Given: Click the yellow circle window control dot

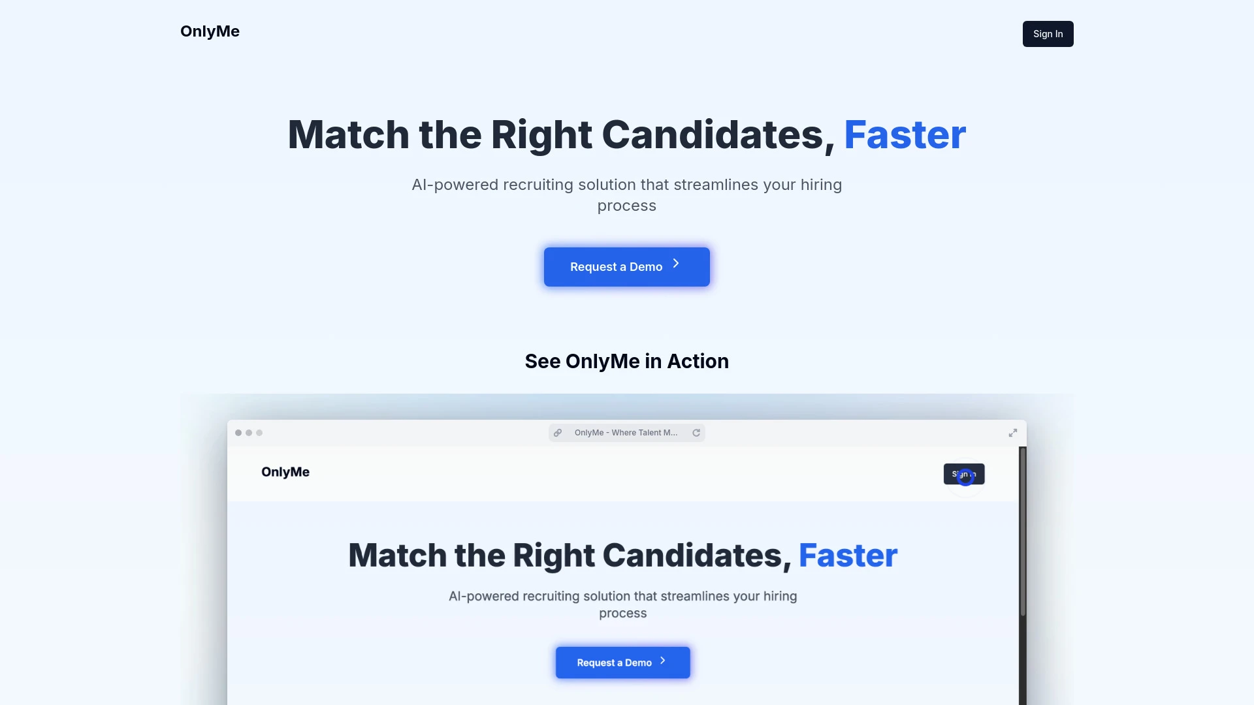Looking at the screenshot, I should [x=249, y=432].
